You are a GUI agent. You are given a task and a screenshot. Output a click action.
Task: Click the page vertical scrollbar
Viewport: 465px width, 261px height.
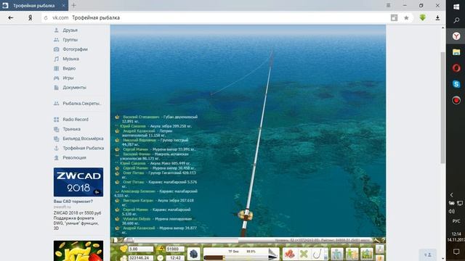pyautogui.click(x=442, y=108)
